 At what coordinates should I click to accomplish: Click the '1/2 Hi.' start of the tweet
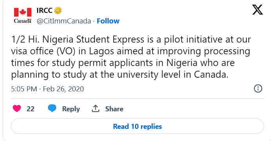pos(25,39)
